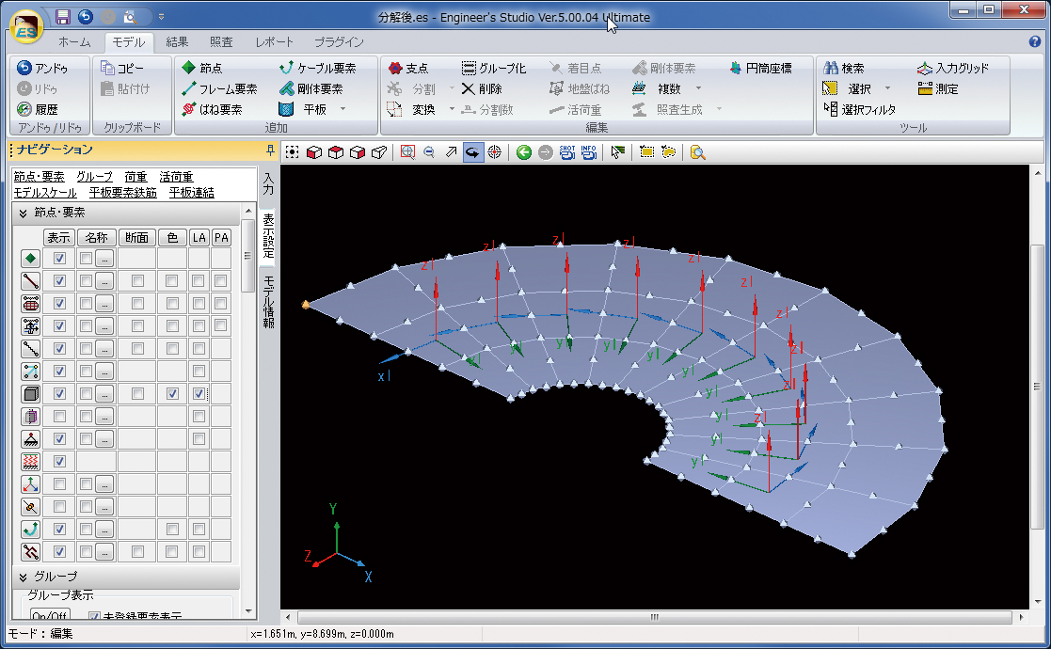
Task: Open the モデル情報 vertical side tab
Action: coord(268,302)
